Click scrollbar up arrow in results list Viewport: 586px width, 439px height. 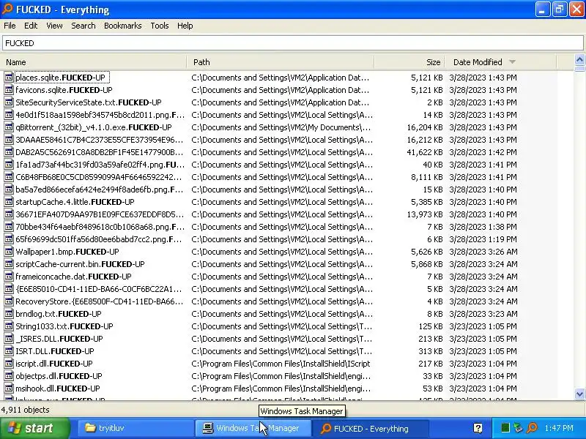579,60
